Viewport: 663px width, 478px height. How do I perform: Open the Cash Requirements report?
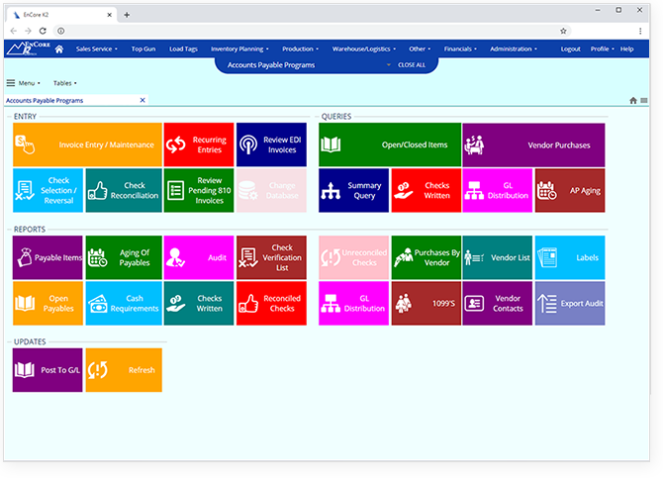point(123,303)
